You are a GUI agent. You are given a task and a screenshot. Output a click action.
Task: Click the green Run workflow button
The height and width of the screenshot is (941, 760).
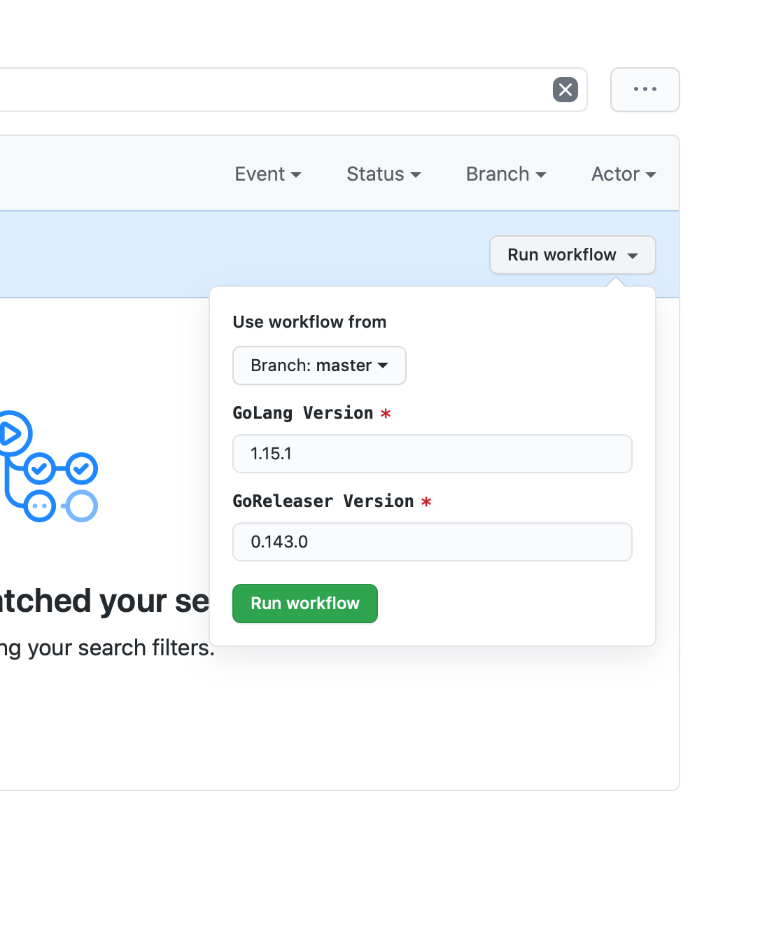305,604
